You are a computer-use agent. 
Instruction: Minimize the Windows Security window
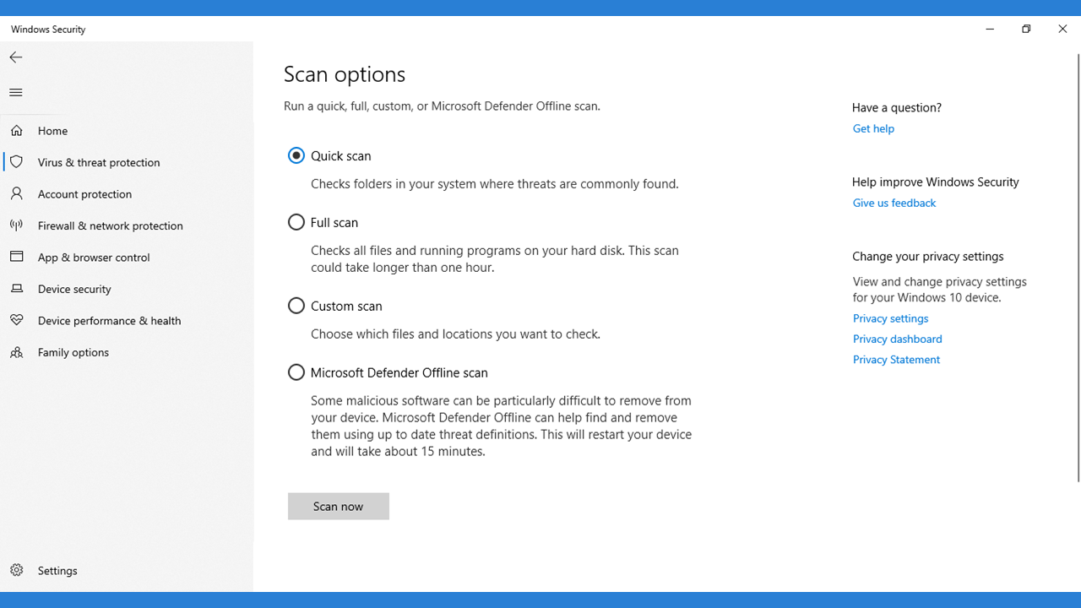990,29
